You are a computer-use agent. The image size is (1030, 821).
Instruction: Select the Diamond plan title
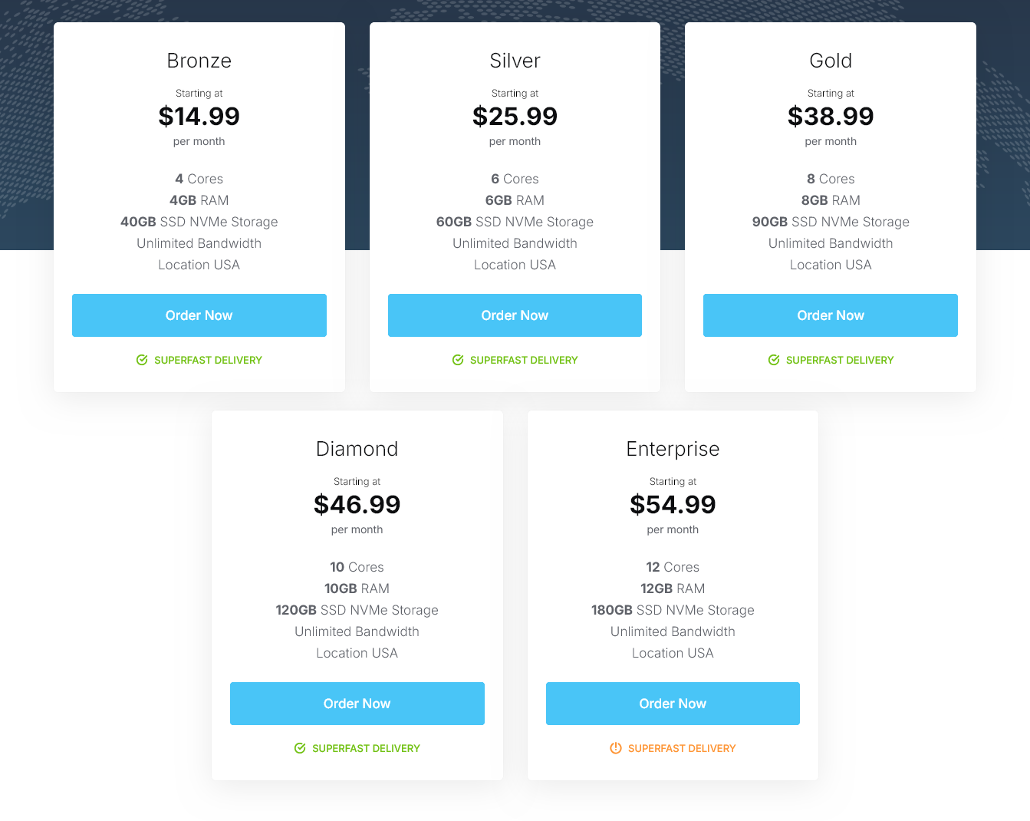click(x=357, y=449)
